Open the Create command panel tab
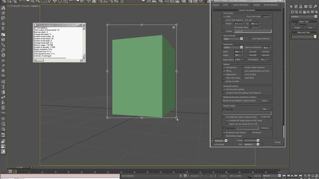This screenshot has height=179, width=319. tap(291, 6)
